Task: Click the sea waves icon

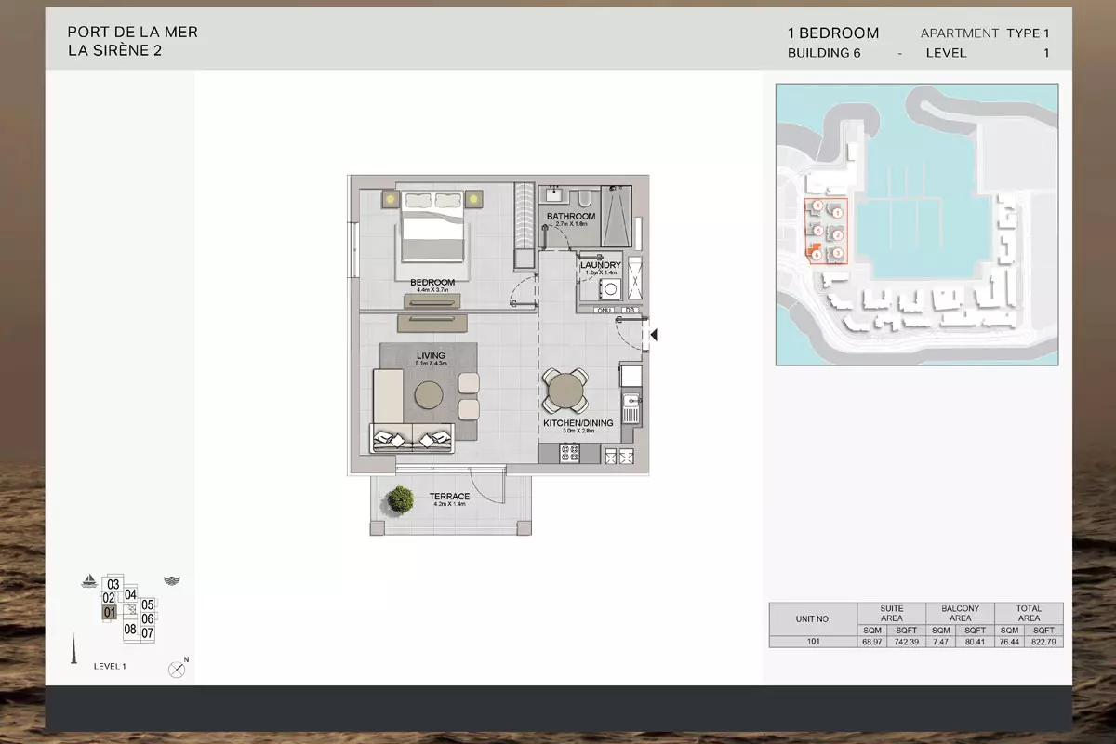Action: (171, 581)
